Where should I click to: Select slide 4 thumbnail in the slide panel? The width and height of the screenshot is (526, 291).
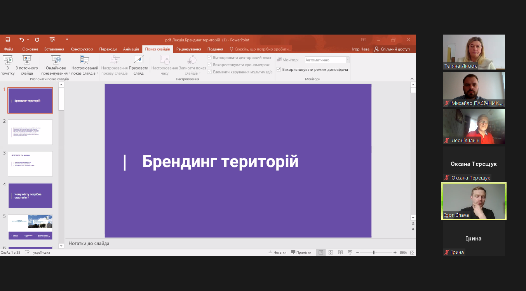click(x=30, y=195)
